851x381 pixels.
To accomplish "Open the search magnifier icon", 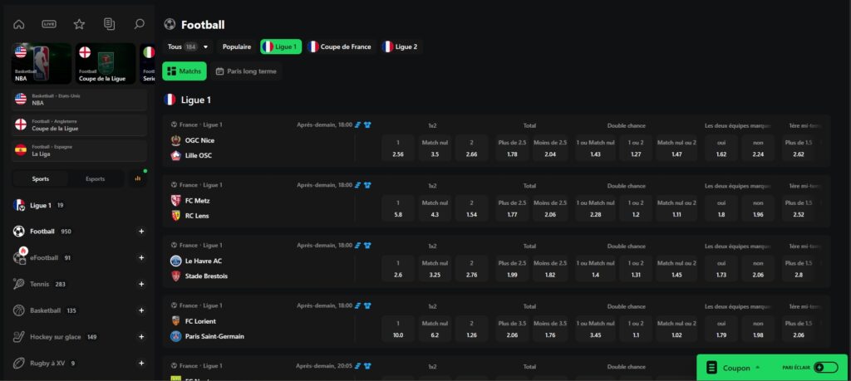I will click(139, 24).
